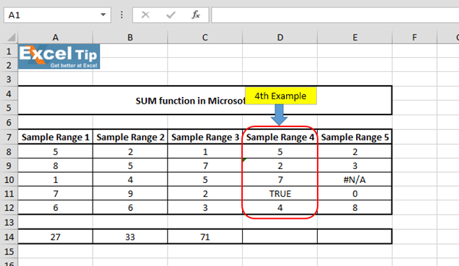Click cell E12 containing 8
This screenshot has width=459, height=266.
click(355, 207)
